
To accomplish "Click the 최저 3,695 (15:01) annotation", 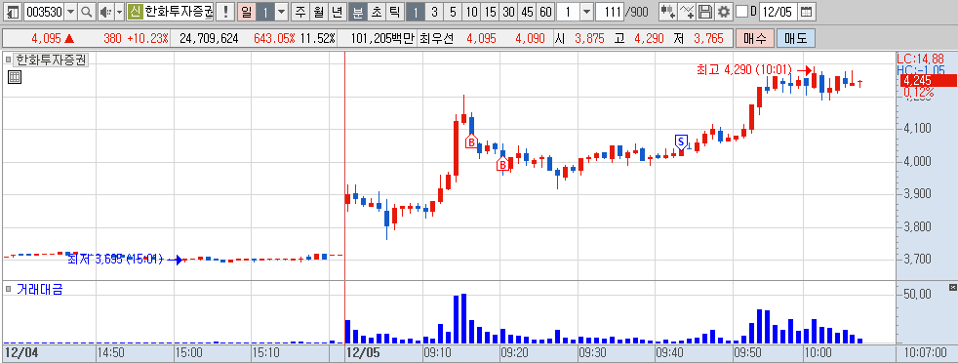I will pos(115,260).
